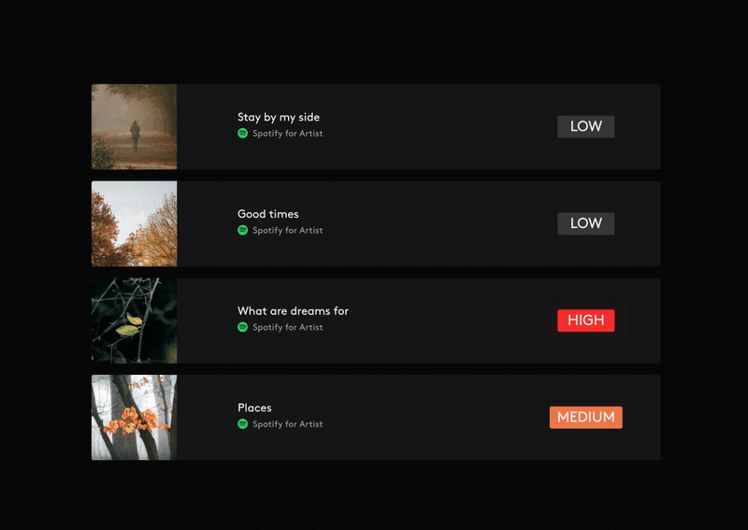This screenshot has height=530, width=748.
Task: Open the autumn trees sky thumbnail
Action: 134,223
